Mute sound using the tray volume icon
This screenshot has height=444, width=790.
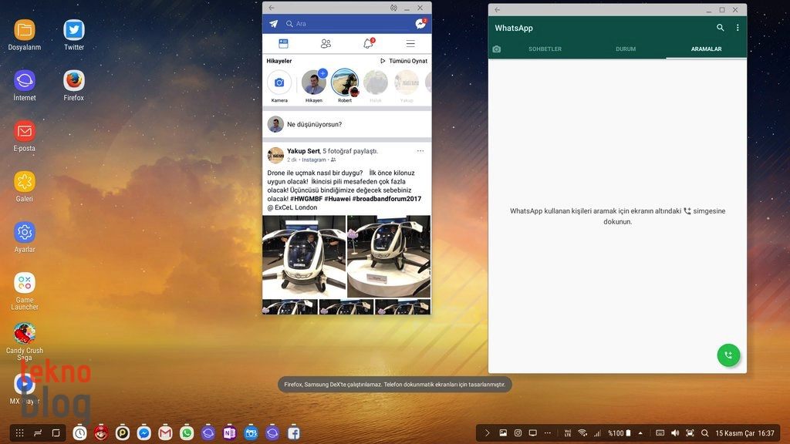tap(675, 433)
